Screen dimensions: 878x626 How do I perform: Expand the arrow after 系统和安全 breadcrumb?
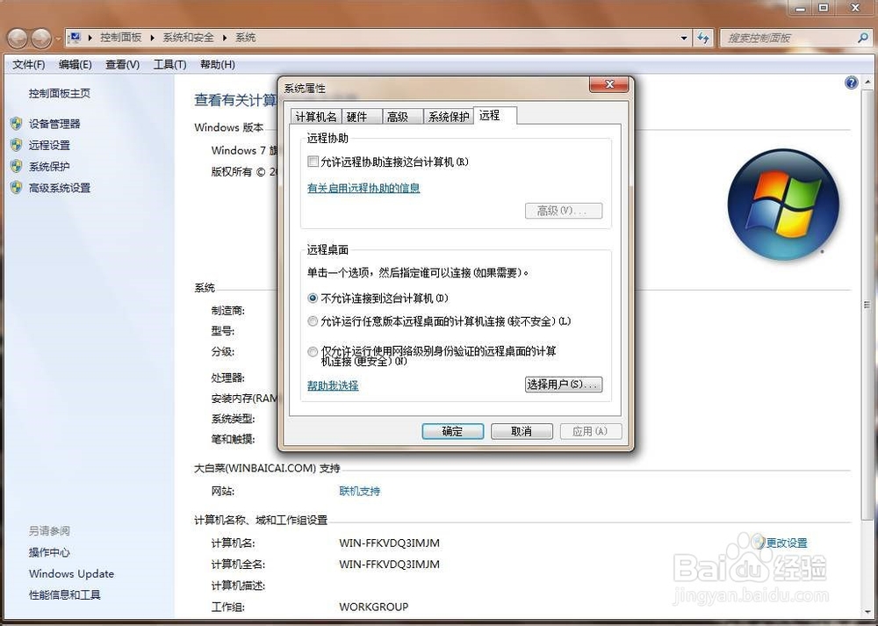point(225,38)
